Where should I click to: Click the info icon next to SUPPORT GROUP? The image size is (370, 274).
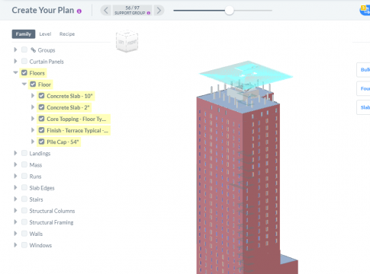149,13
